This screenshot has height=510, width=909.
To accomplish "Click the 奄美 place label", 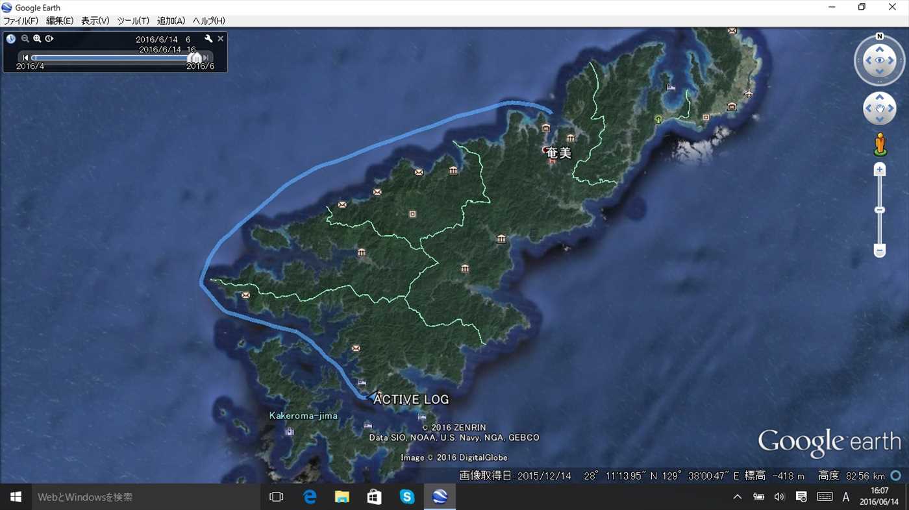I will coord(559,154).
